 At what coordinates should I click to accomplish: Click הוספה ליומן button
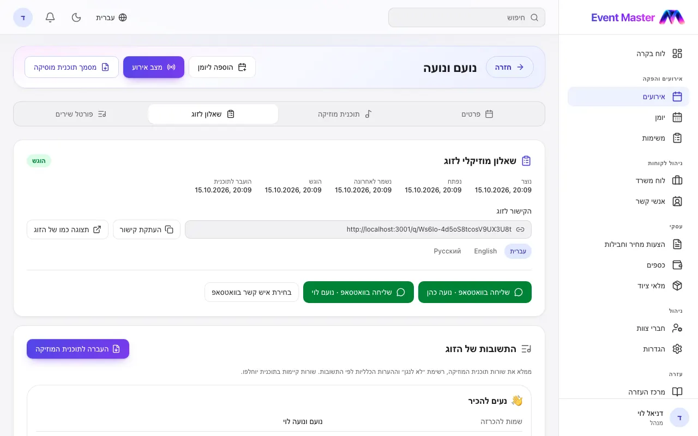pos(222,67)
